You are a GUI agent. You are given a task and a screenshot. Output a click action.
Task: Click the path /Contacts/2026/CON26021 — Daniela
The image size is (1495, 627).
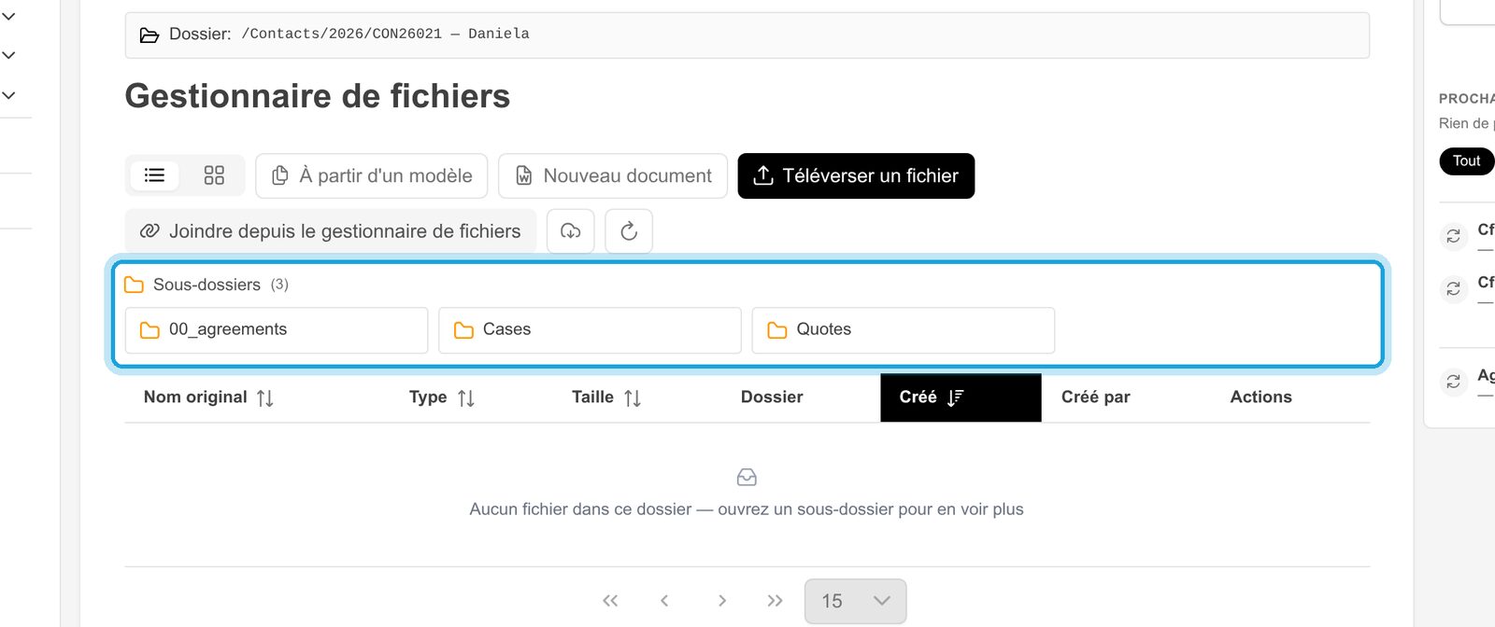(x=386, y=34)
